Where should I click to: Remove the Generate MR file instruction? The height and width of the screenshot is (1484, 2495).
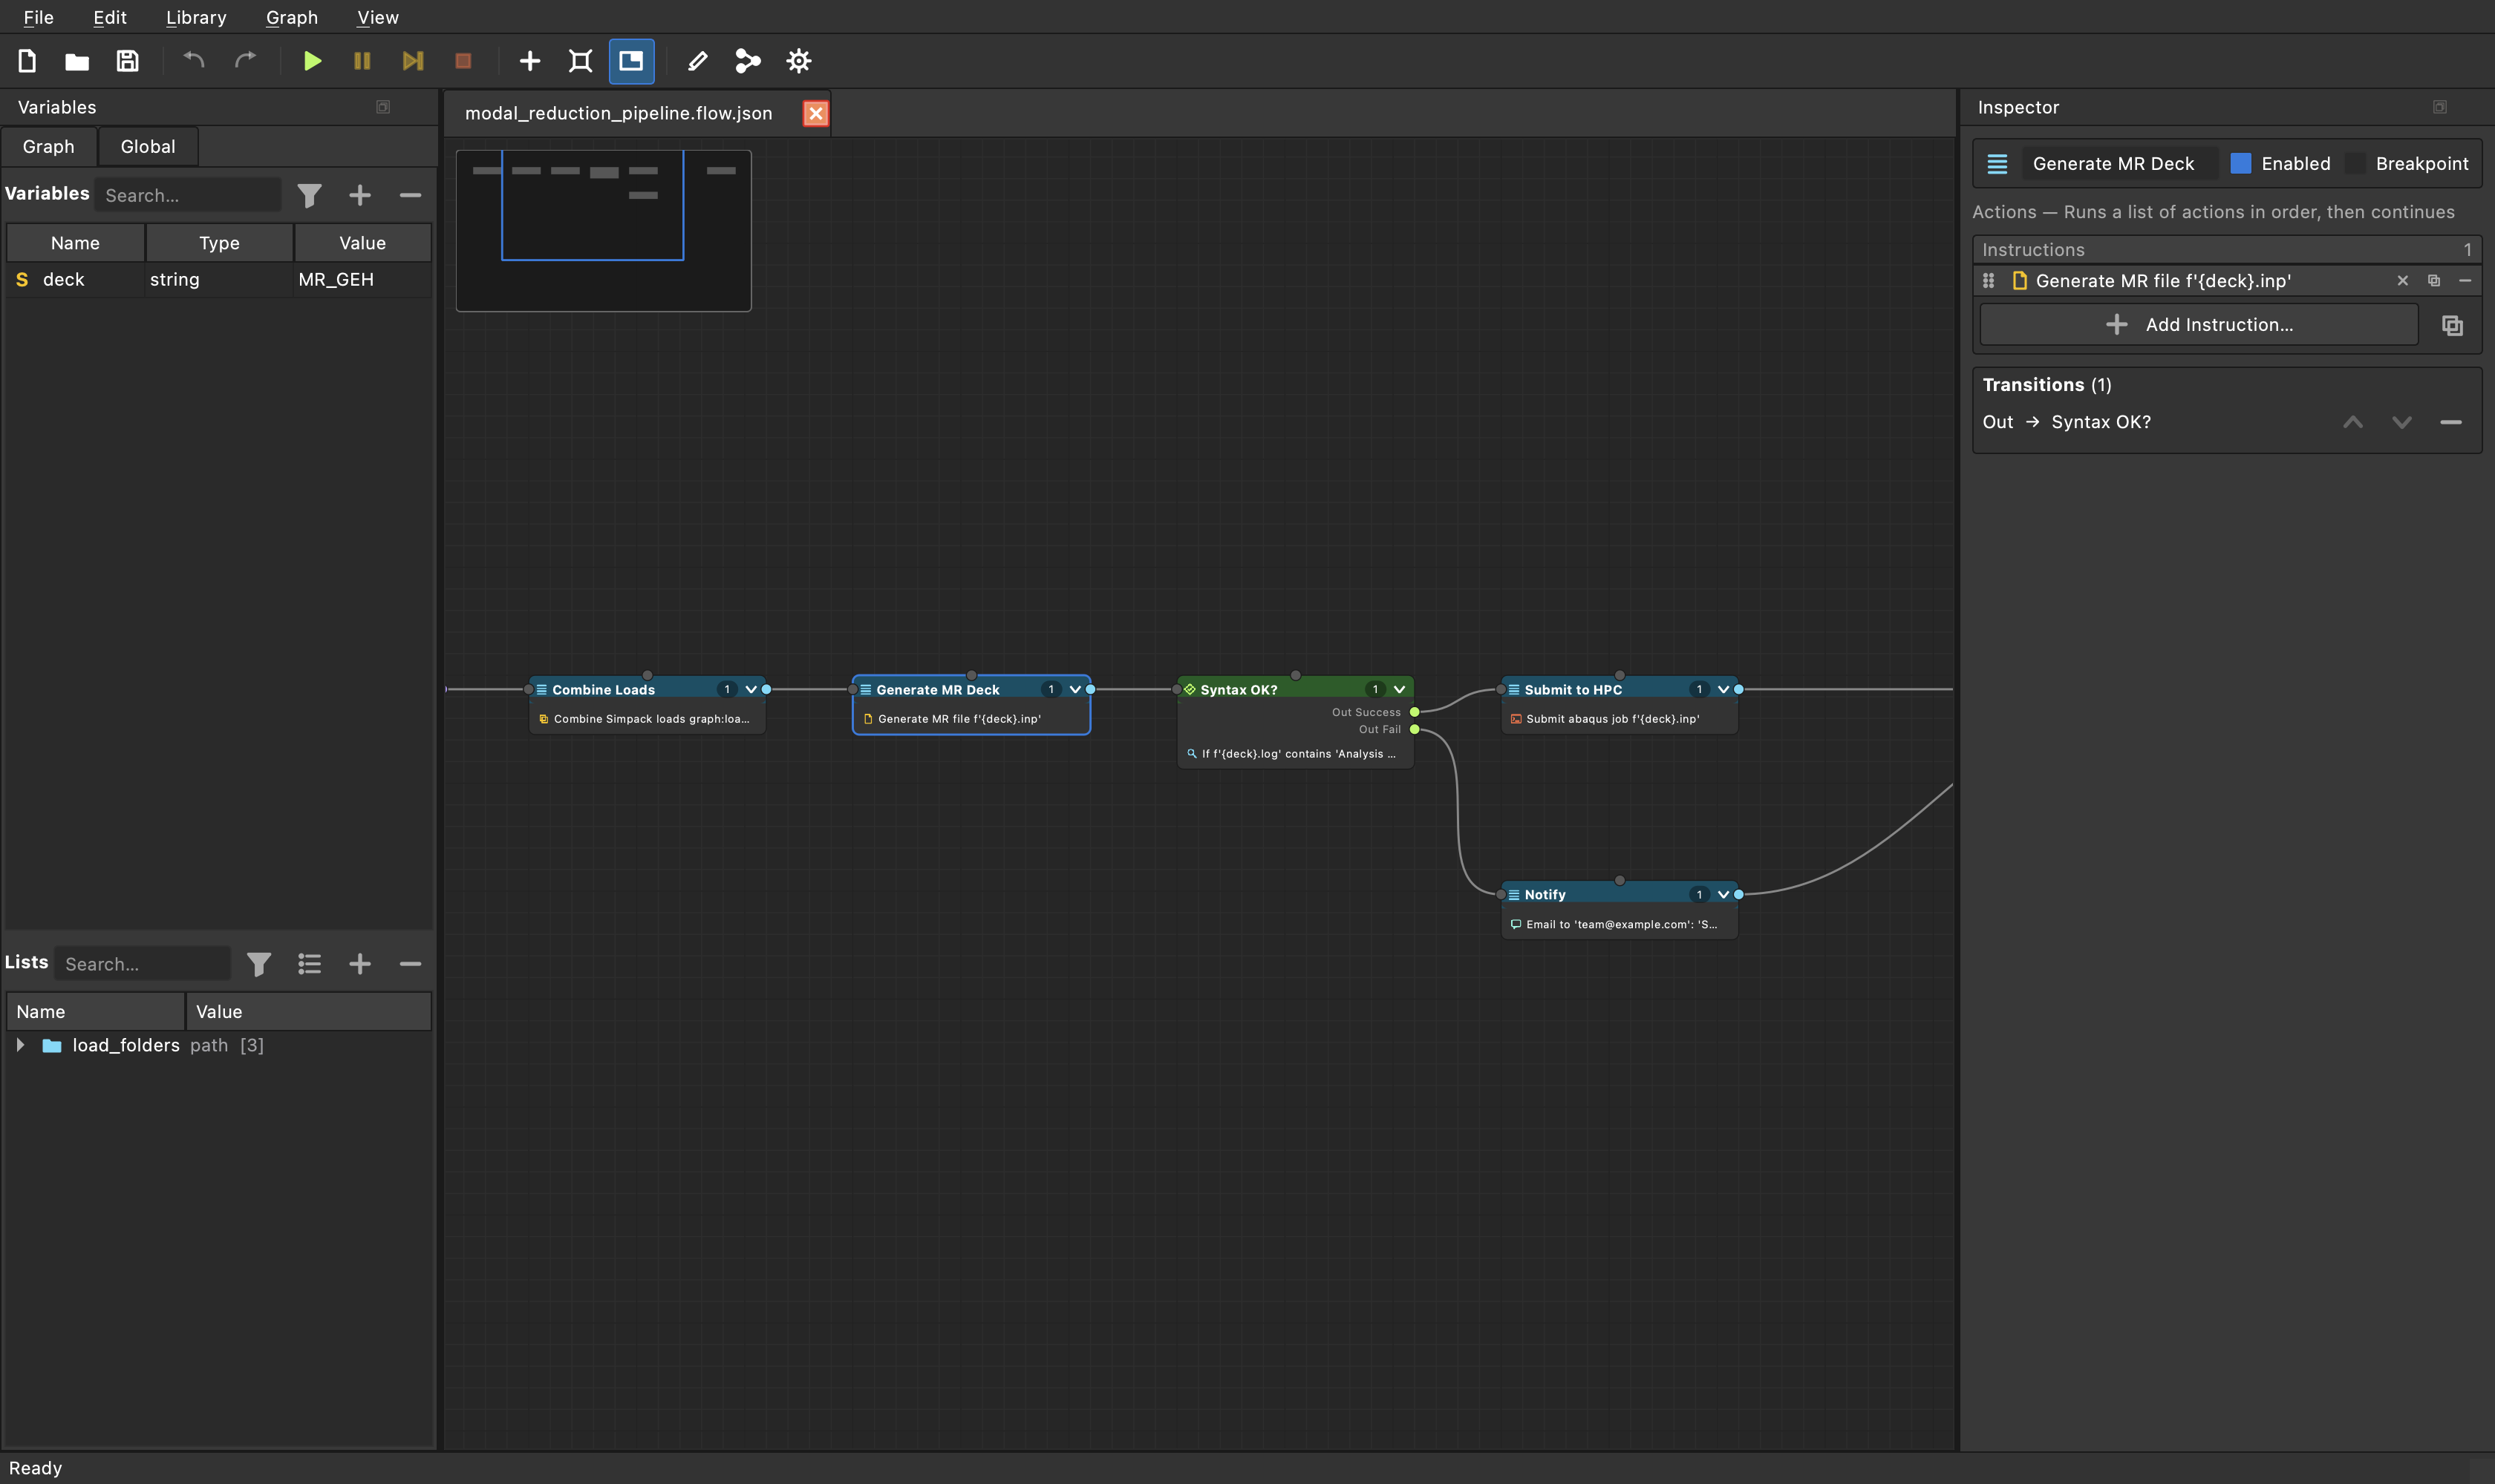[2465, 281]
